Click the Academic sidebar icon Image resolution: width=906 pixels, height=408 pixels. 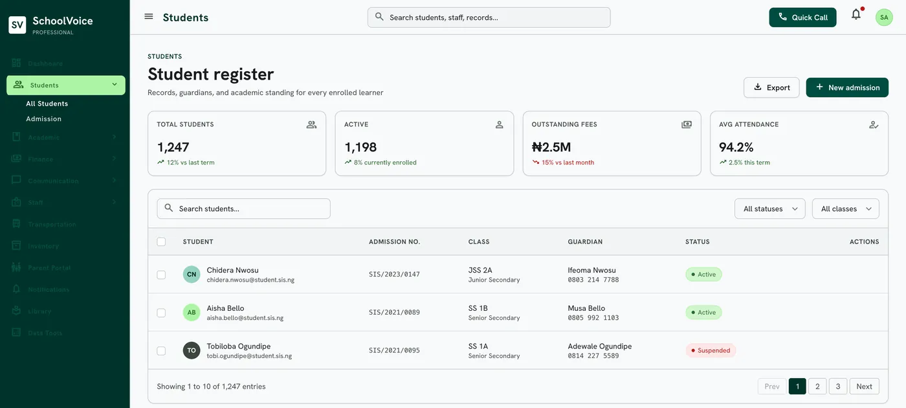point(17,137)
